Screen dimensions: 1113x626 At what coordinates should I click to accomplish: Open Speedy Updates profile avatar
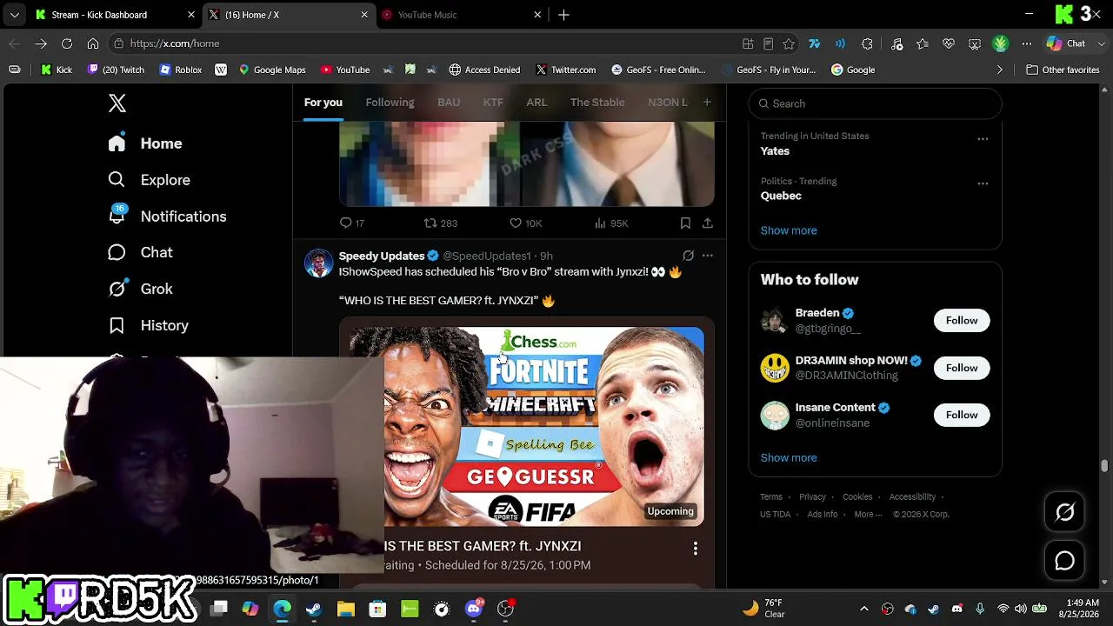coord(319,263)
